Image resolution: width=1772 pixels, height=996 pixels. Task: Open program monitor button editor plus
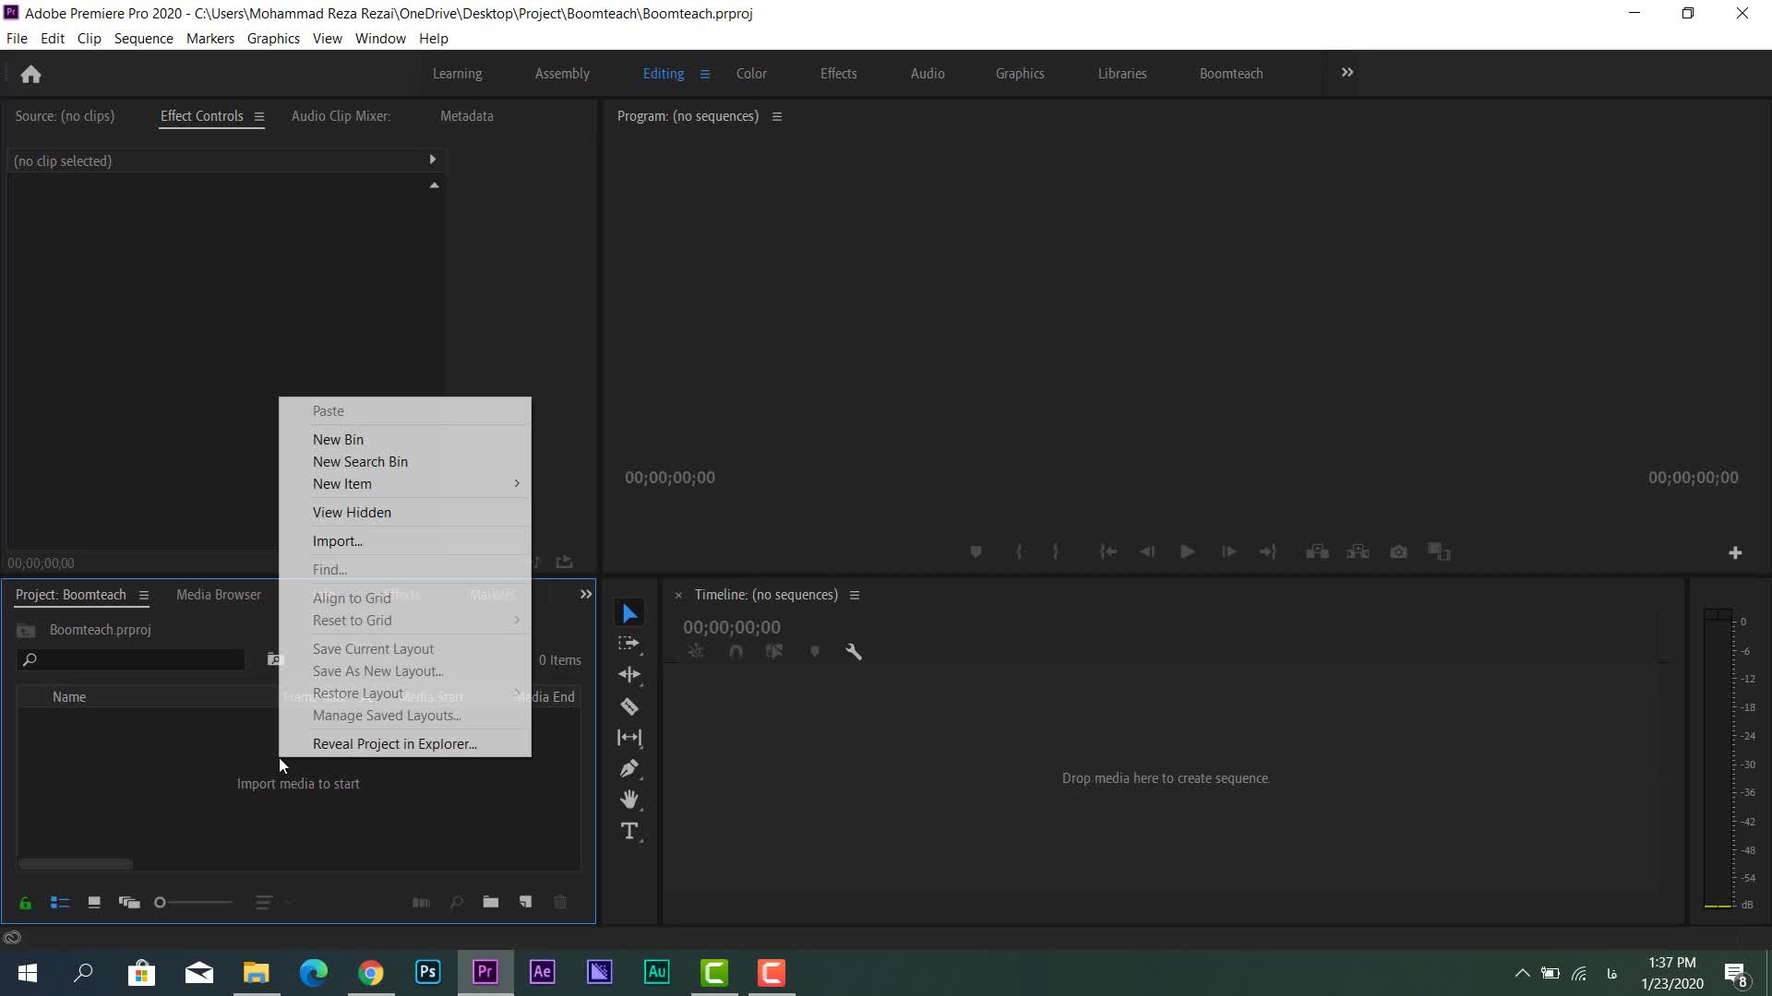tap(1735, 552)
